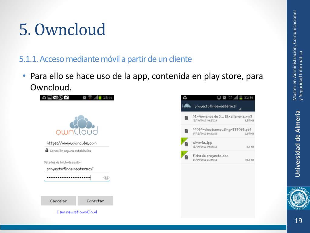The width and height of the screenshot is (310, 233).
Task: Click the lock icon beside Conexión segura establecida
Action: click(x=47, y=150)
